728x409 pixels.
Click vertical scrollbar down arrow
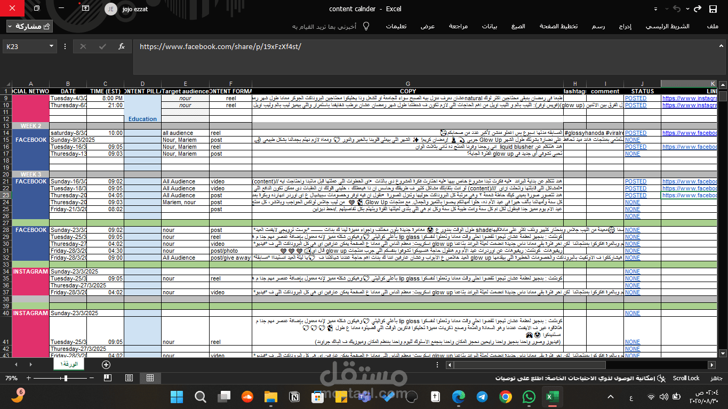(723, 352)
